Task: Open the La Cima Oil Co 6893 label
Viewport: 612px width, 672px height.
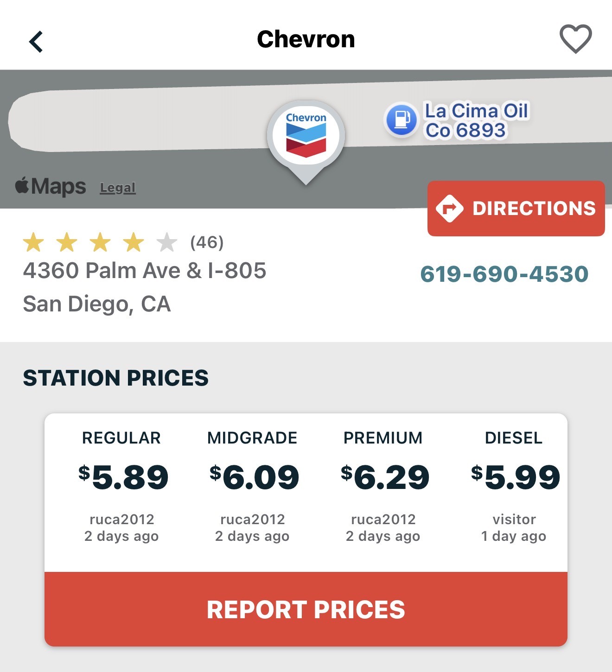Action: pos(476,120)
